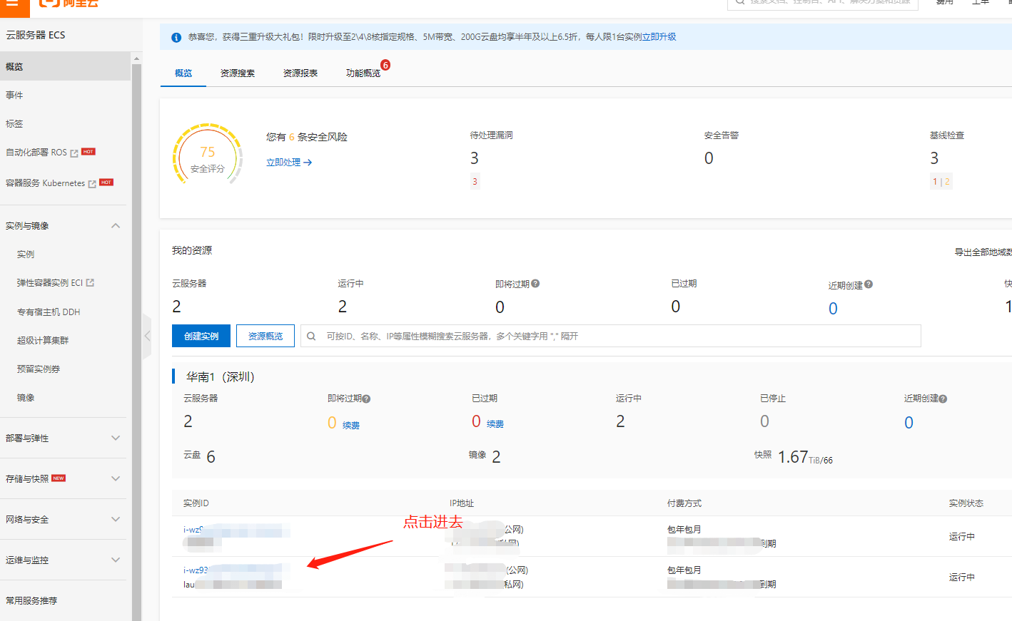Click the 立即处理 link
1012x621 pixels.
click(289, 163)
